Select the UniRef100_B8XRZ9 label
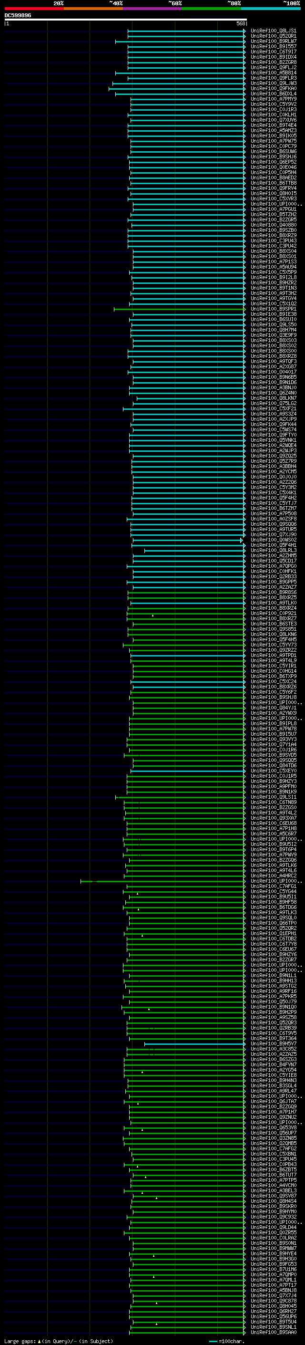Viewport: 305px width, 1345px height. [x=274, y=236]
